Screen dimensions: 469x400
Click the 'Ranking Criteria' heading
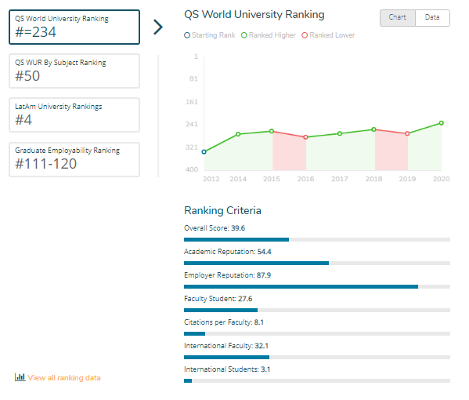(222, 211)
